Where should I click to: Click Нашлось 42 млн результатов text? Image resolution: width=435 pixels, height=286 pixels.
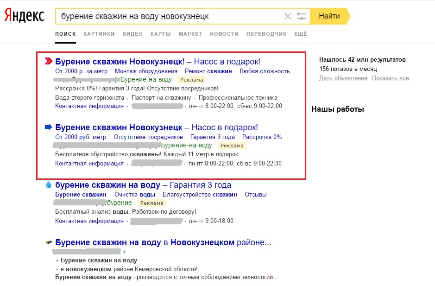362,60
